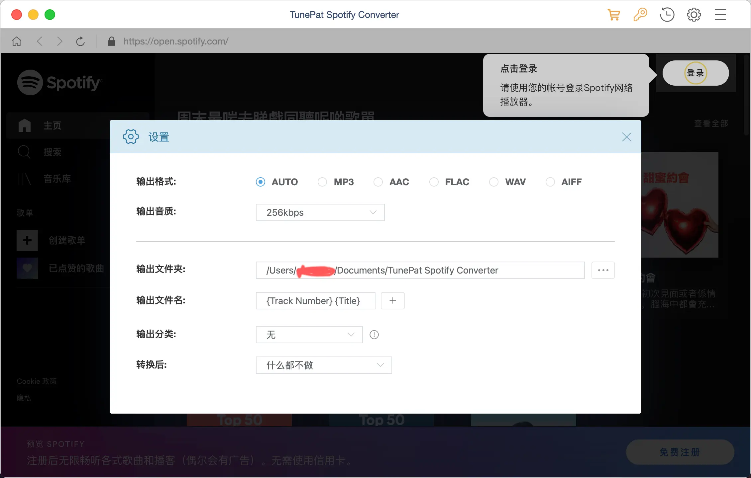The width and height of the screenshot is (751, 478).
Task: Click the key registration icon
Action: point(640,15)
